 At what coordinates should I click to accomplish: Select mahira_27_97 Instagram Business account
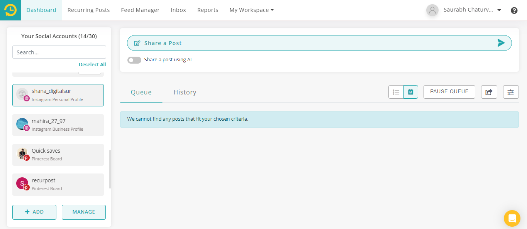(58, 125)
